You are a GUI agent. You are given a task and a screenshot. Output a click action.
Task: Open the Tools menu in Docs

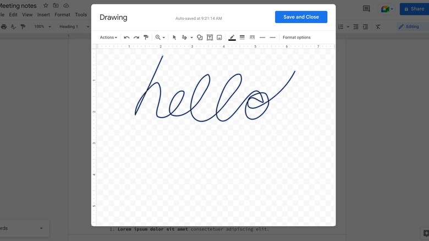[81, 15]
